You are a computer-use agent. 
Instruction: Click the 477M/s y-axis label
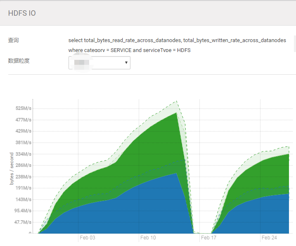24,120
